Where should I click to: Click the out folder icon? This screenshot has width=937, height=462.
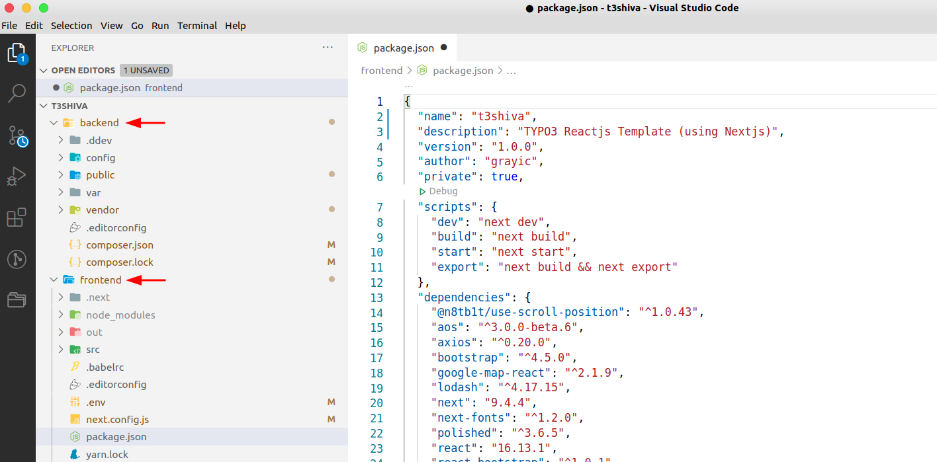tap(75, 332)
